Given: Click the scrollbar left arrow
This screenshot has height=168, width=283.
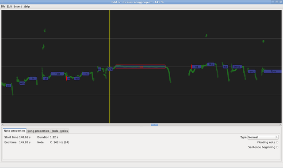Looking at the screenshot, I should coord(2,125).
